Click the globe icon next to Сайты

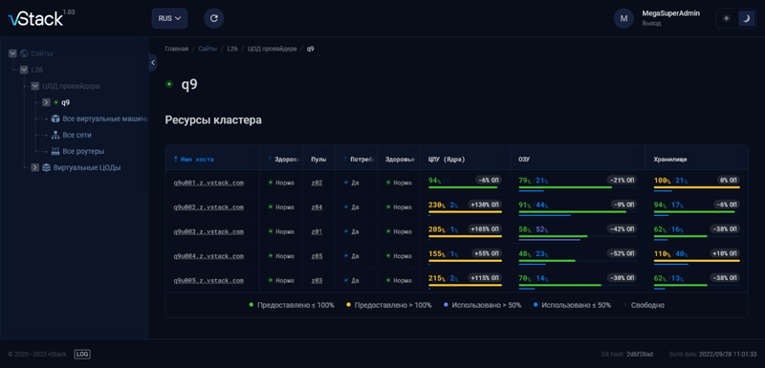pos(24,54)
